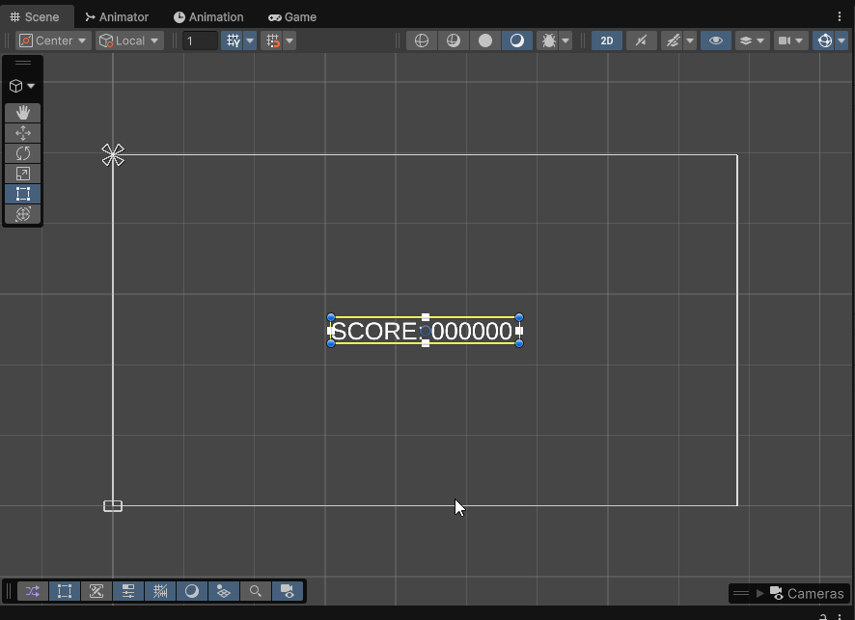Click the debug draw mode bug icon
This screenshot has width=855, height=620.
[x=548, y=40]
